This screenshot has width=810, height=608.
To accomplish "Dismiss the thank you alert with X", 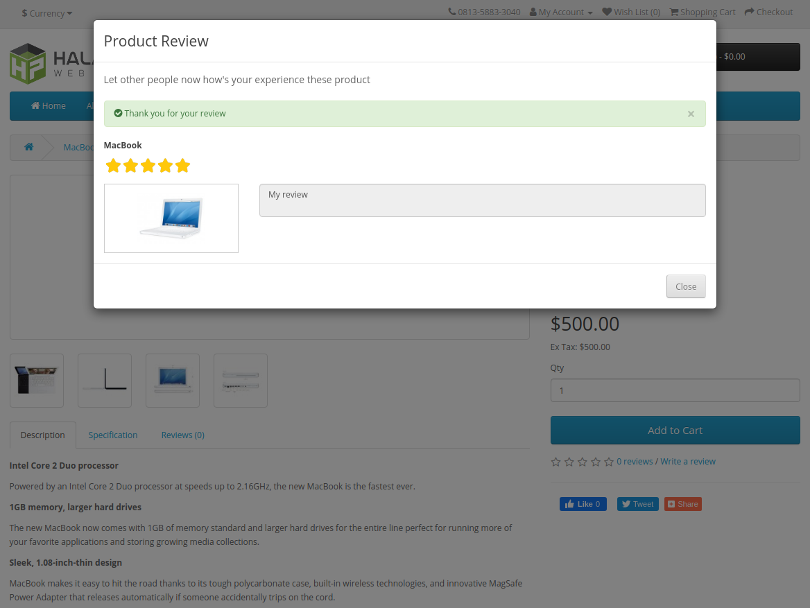I will pyautogui.click(x=690, y=114).
